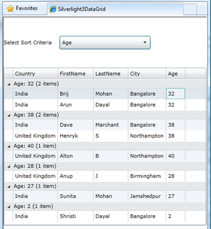Switch to the Silverlight3DataGrid tab
The width and height of the screenshot is (211, 229).
tap(115, 9)
